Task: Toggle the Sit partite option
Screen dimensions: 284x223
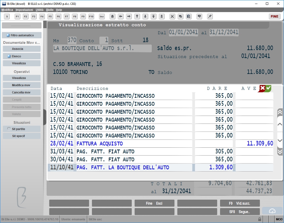Action: 22,129
